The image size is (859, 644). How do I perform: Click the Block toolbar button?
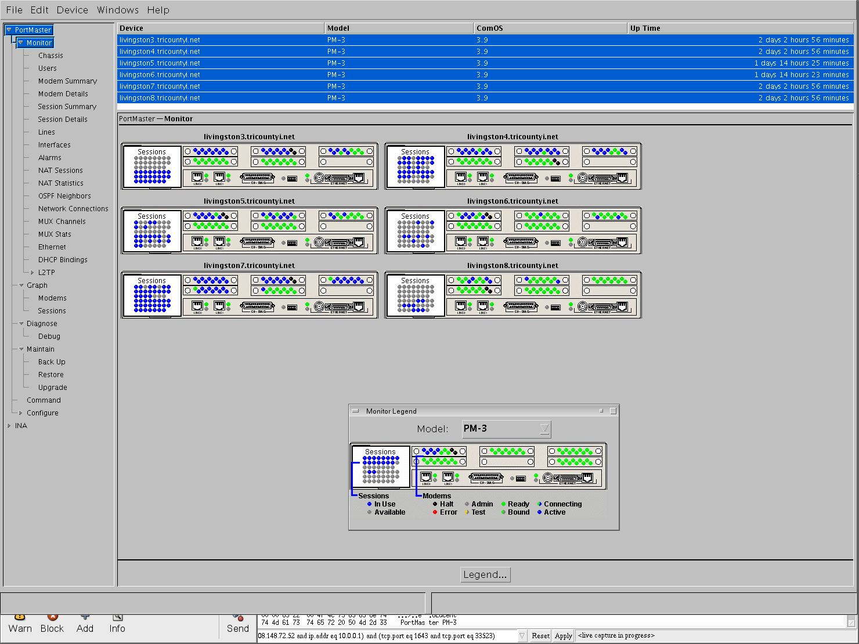(52, 625)
